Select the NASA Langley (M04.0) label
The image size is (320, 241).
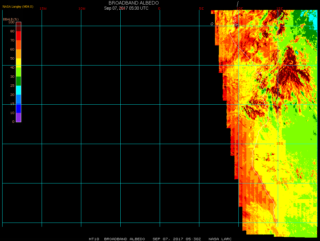click(x=18, y=6)
